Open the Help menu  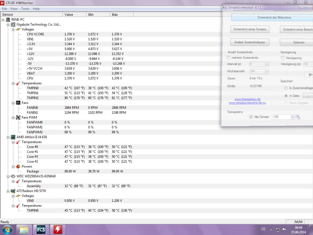[36, 9]
